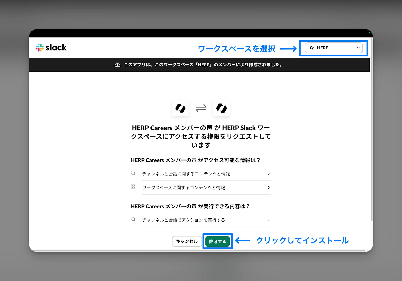The height and width of the screenshot is (281, 402).
Task: Click the Slack logo
Action: [51, 47]
